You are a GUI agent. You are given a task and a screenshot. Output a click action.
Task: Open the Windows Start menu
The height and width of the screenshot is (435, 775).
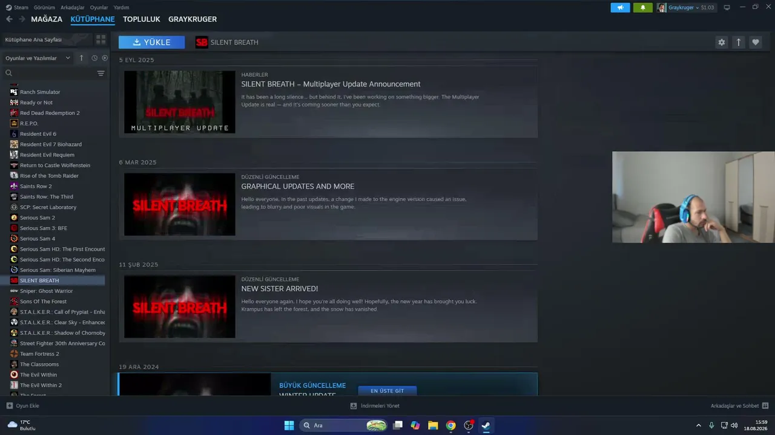coord(289,425)
